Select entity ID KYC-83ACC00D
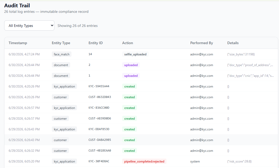The height and width of the screenshot is (168, 279). point(99,108)
